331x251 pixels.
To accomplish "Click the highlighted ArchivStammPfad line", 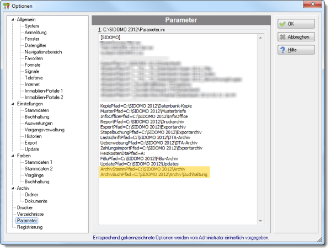I will [x=143, y=169].
